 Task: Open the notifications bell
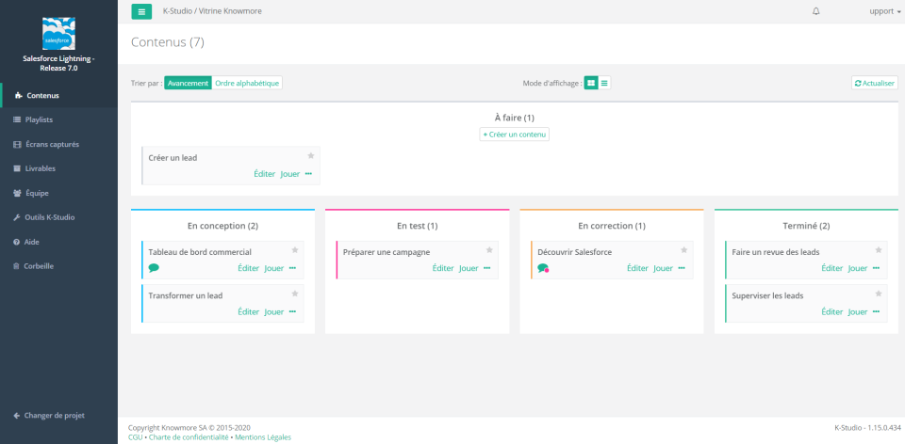(x=815, y=11)
